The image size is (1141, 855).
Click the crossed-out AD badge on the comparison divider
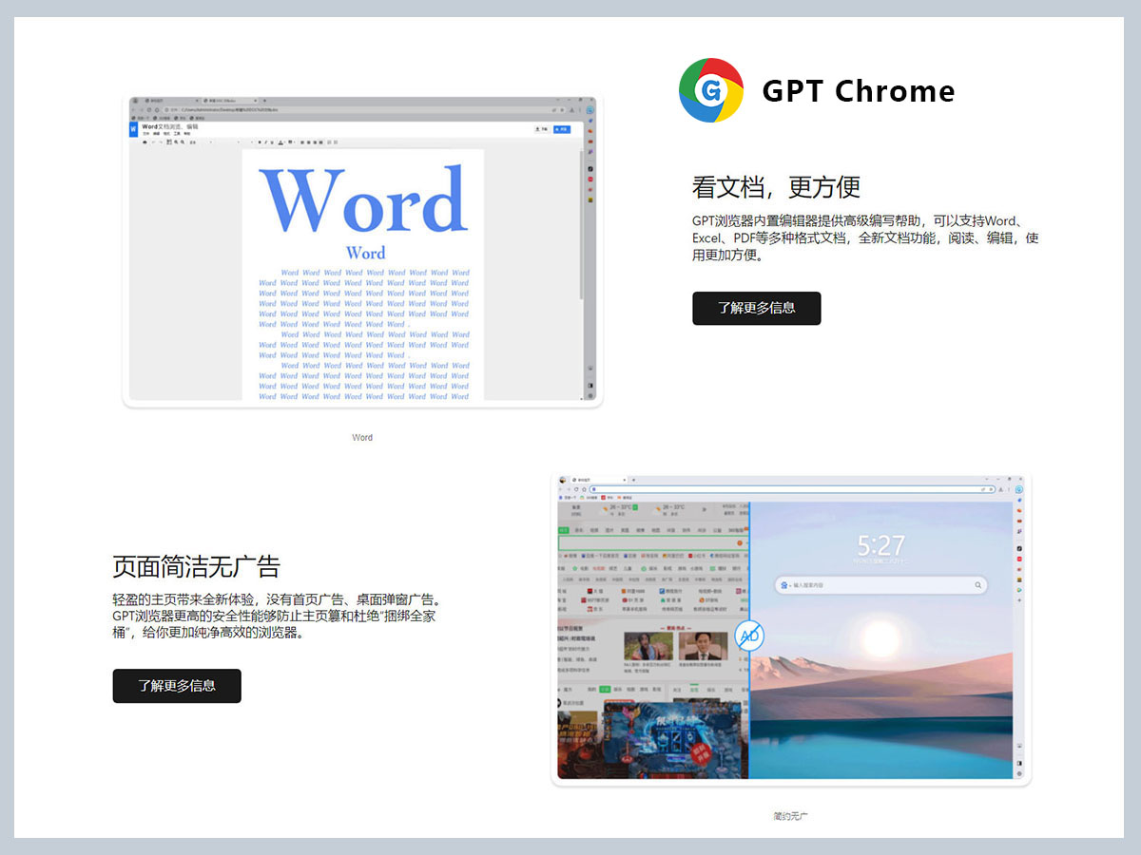tap(749, 636)
